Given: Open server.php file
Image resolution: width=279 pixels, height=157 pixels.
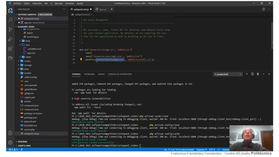Looking at the screenshot, I should 29,130.
